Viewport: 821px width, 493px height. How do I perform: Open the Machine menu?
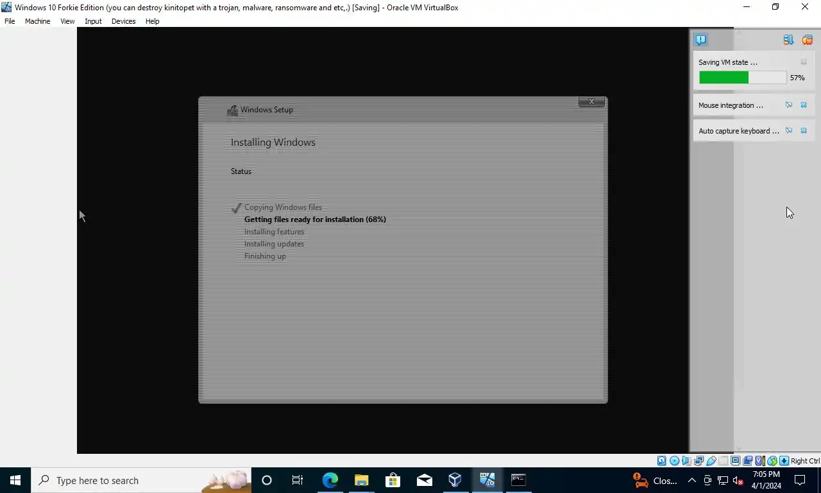(x=37, y=21)
